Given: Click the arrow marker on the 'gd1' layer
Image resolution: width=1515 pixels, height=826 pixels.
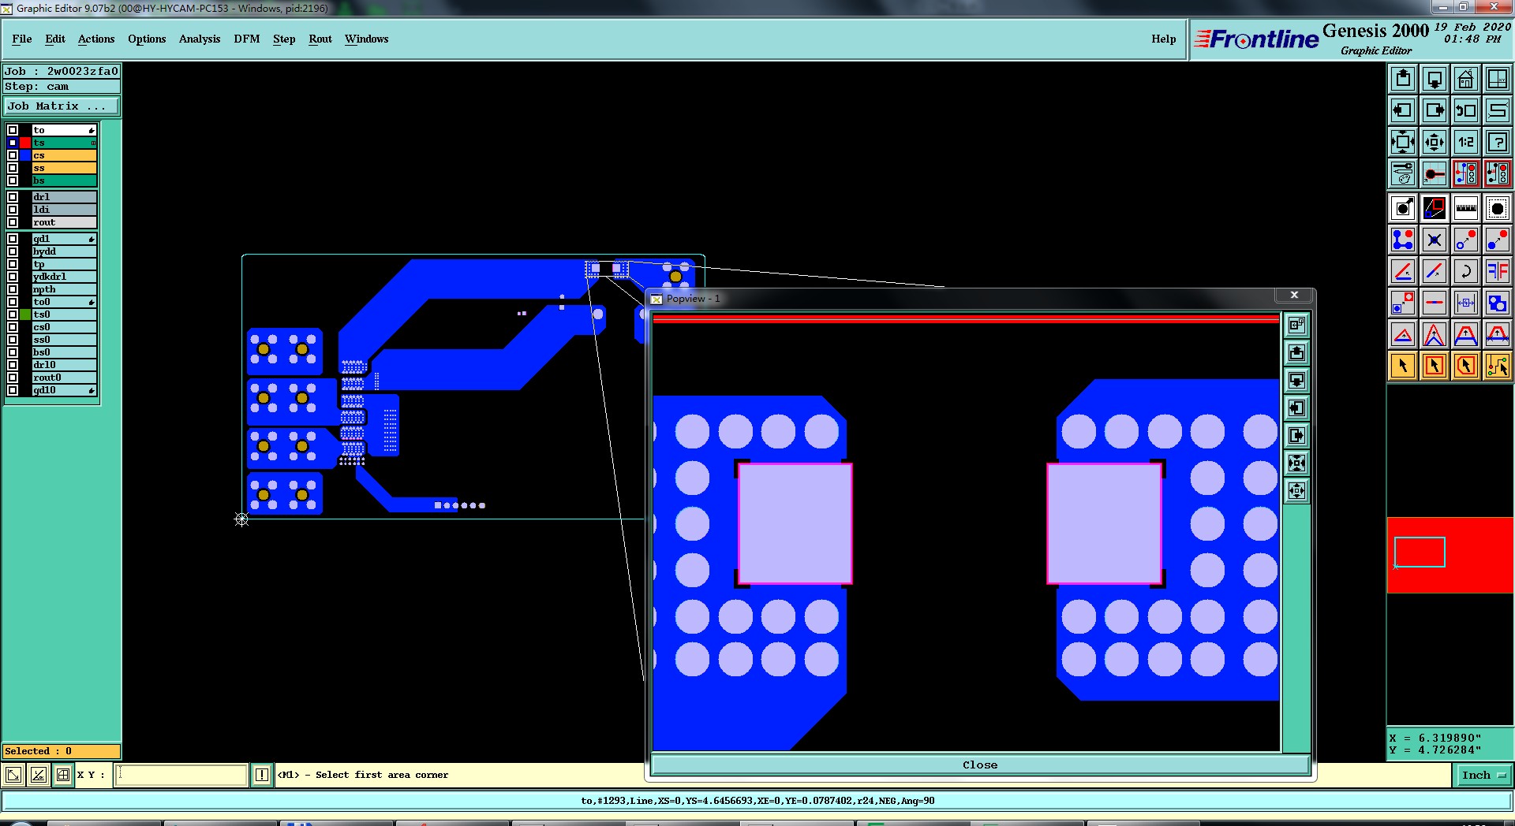Looking at the screenshot, I should [92, 239].
